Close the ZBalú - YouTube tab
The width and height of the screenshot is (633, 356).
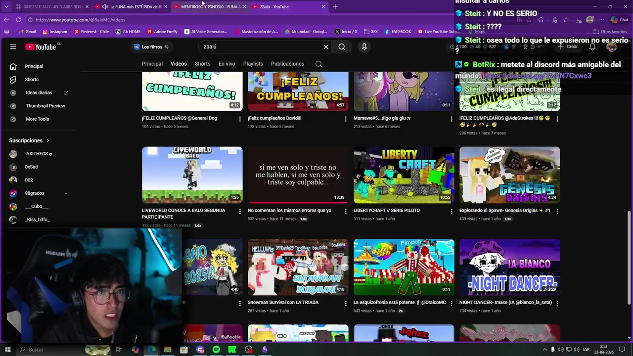click(323, 6)
